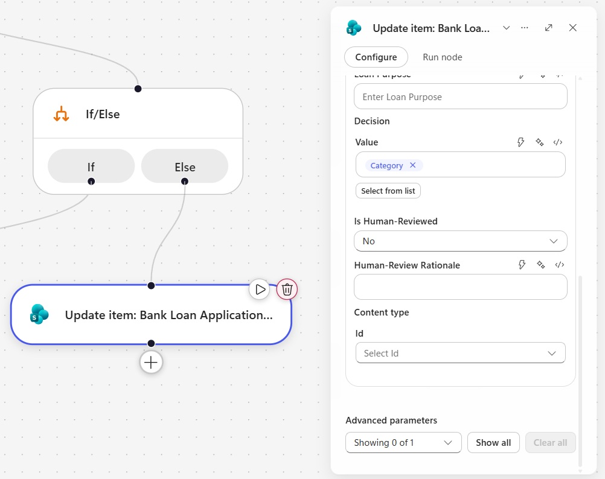Delete the Update item node via trash icon
This screenshot has width=605, height=479.
coord(287,290)
